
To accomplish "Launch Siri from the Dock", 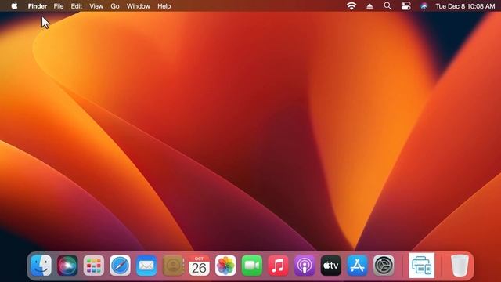I will [67, 266].
